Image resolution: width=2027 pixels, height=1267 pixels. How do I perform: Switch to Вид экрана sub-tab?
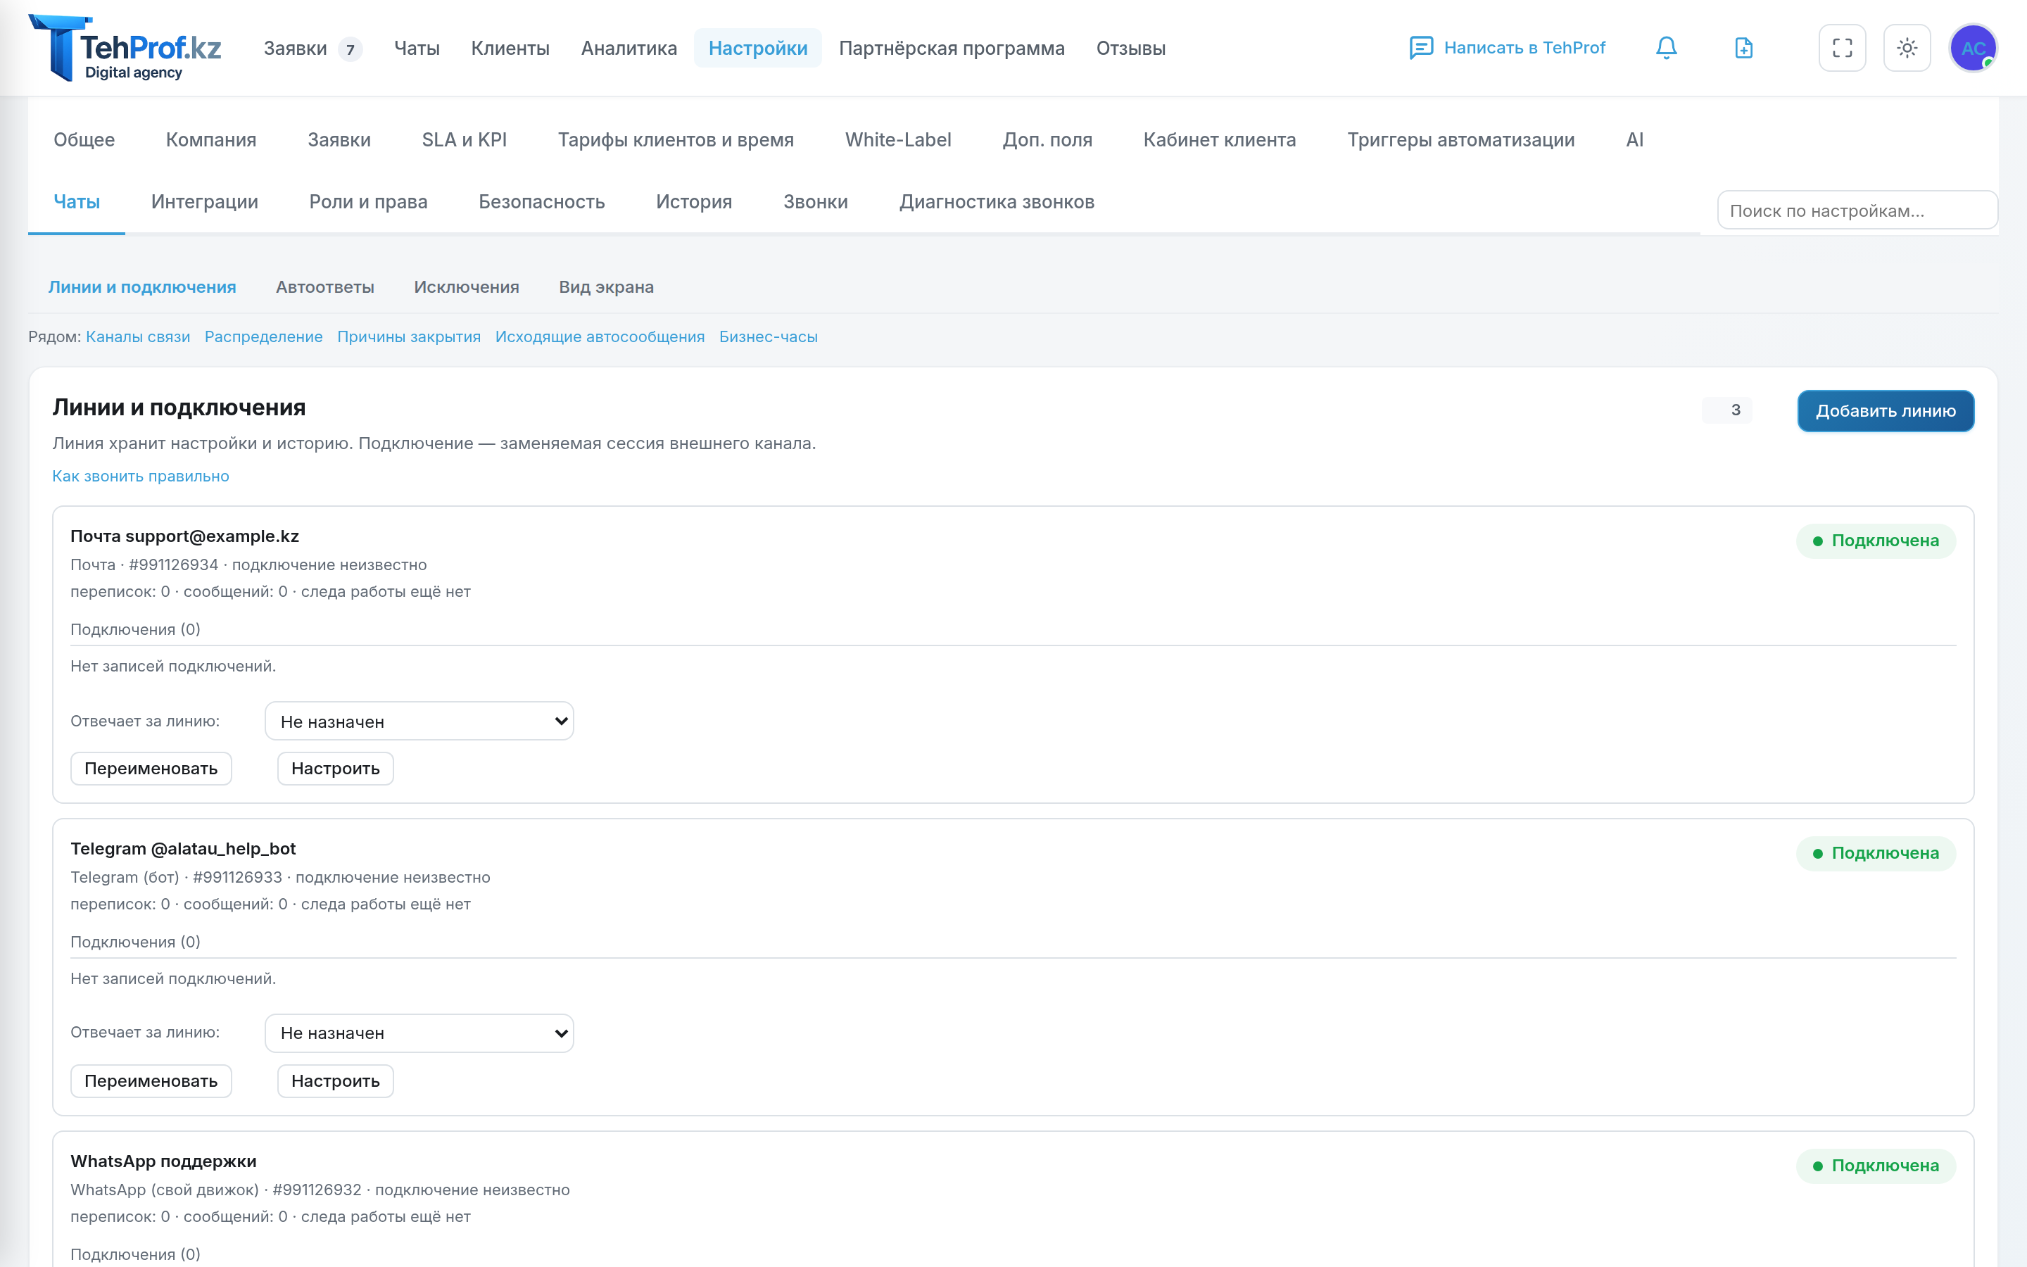607,287
